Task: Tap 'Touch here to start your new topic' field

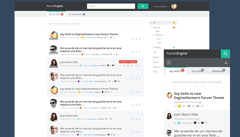Action: [197, 82]
